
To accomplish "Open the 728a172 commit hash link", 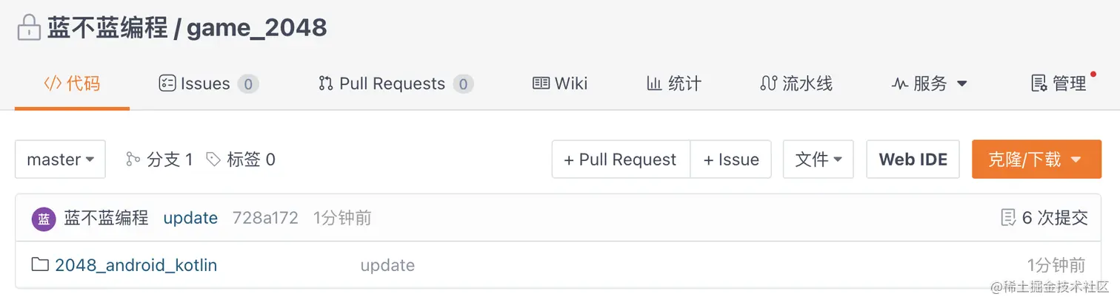I will pyautogui.click(x=265, y=219).
